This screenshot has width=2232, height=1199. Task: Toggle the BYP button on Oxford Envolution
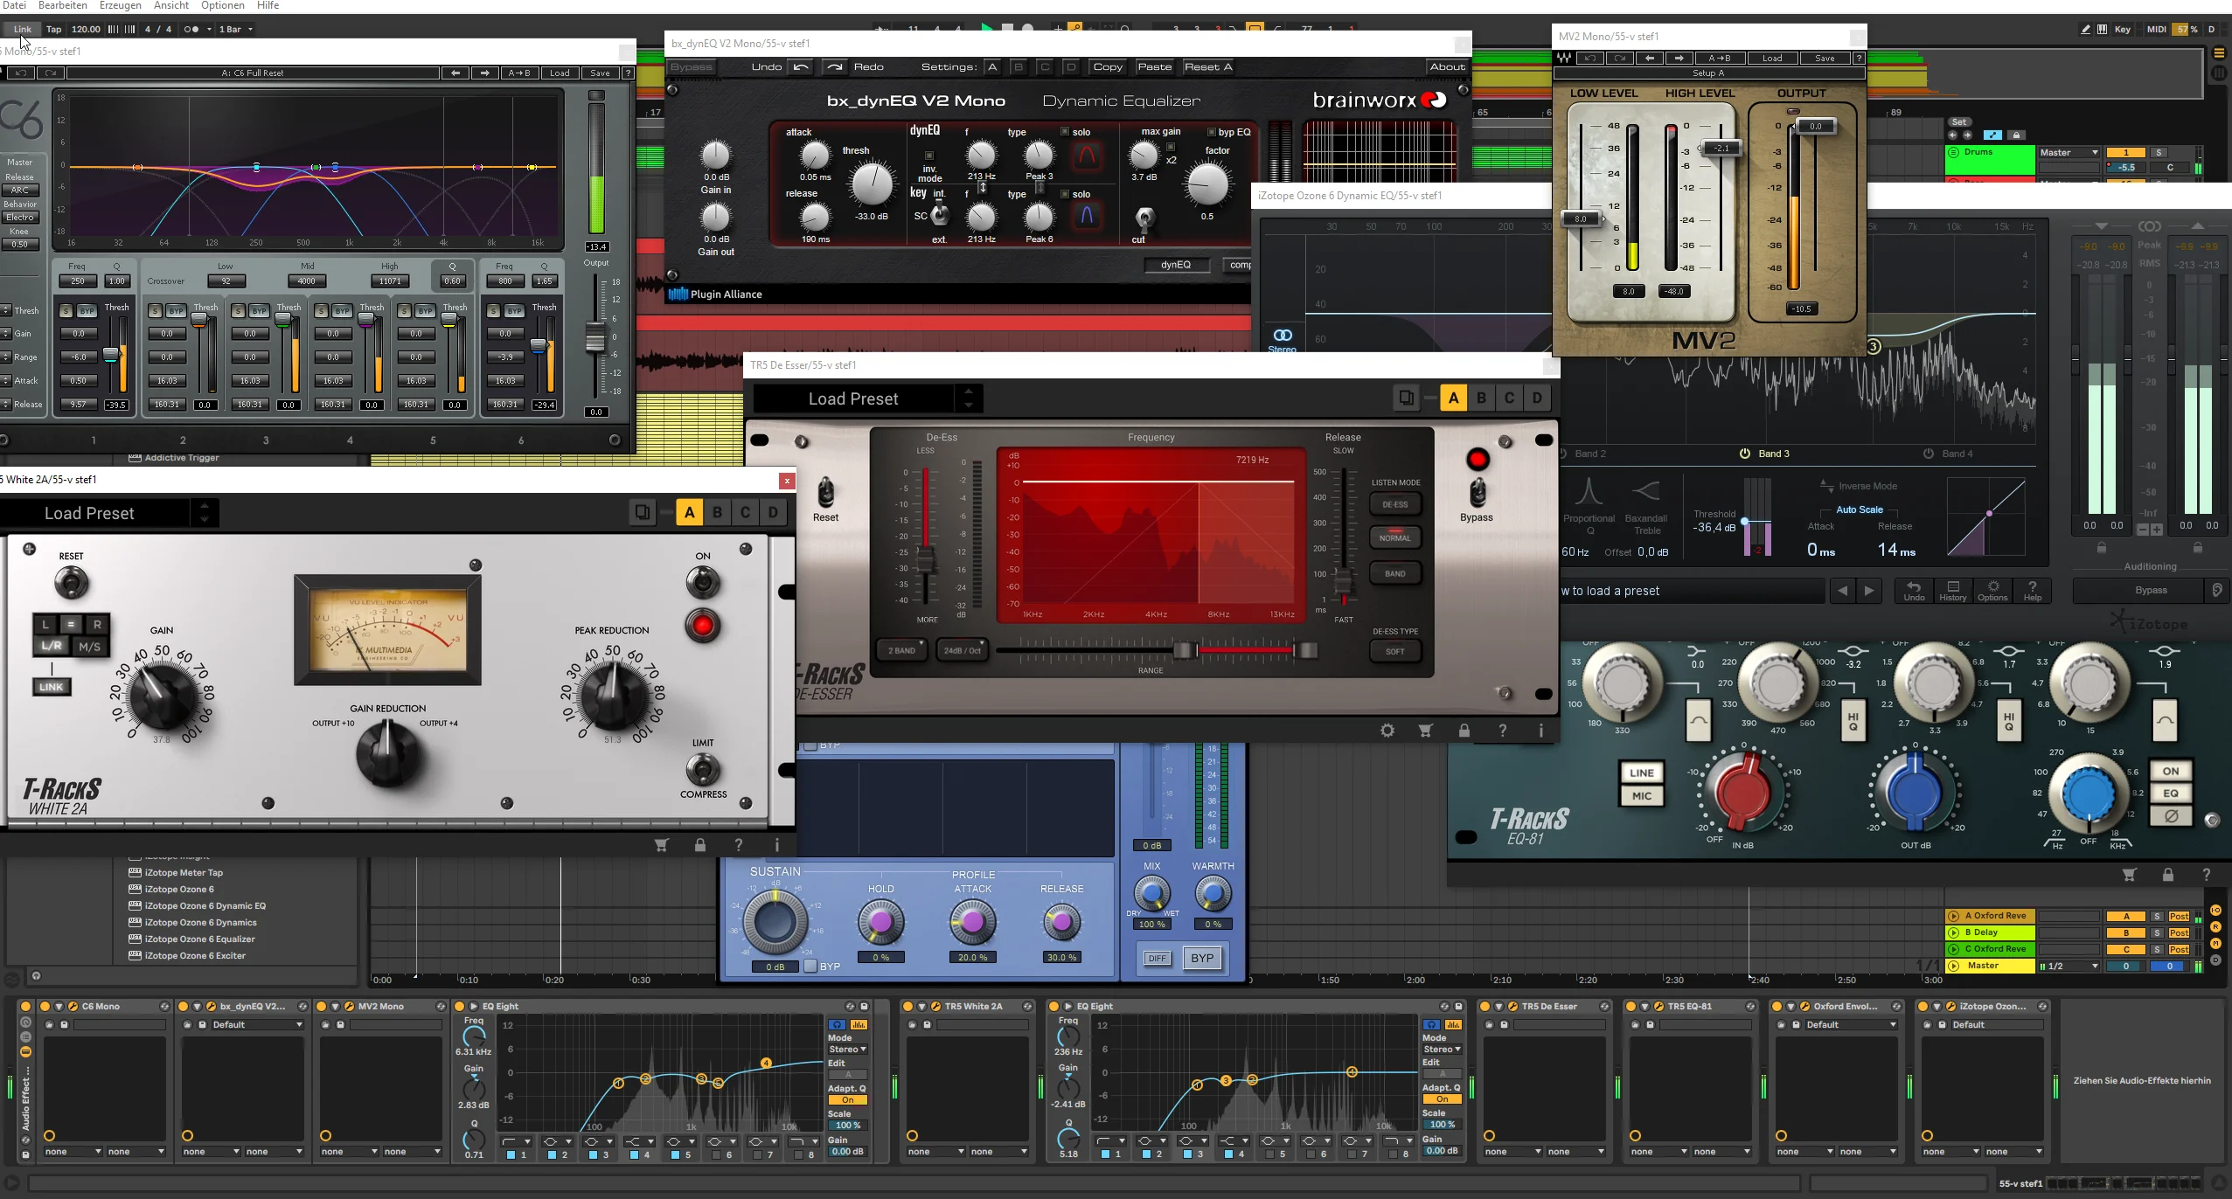pyautogui.click(x=1202, y=958)
